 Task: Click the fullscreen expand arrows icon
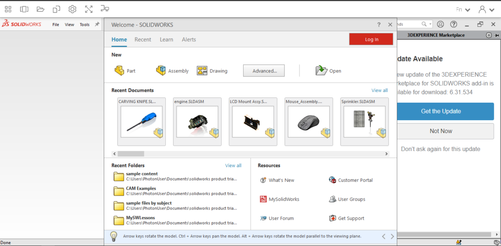tap(89, 9)
